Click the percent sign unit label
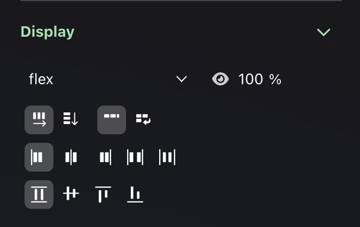This screenshot has height=227, width=360. tap(275, 79)
